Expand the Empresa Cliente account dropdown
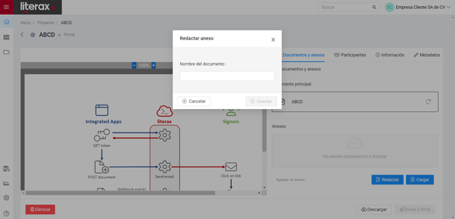455x219 pixels. [x=448, y=8]
